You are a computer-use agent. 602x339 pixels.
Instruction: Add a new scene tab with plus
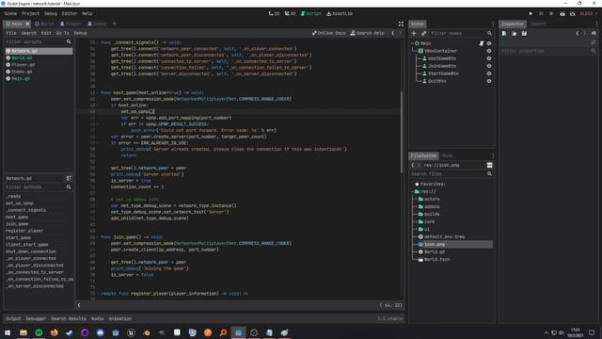(114, 24)
